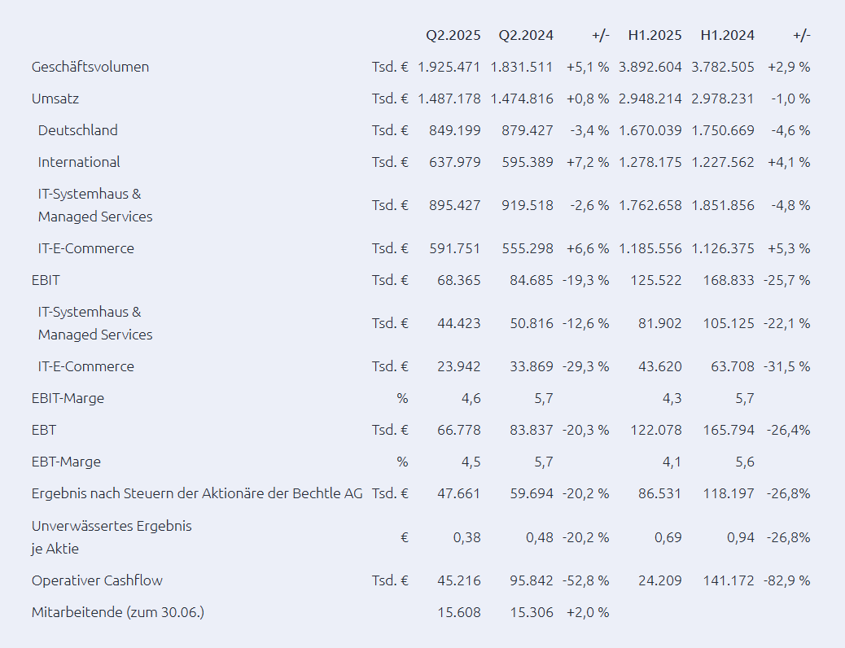This screenshot has width=845, height=648.
Task: Click the -82,9 % cashflow change
Action: 787,580
